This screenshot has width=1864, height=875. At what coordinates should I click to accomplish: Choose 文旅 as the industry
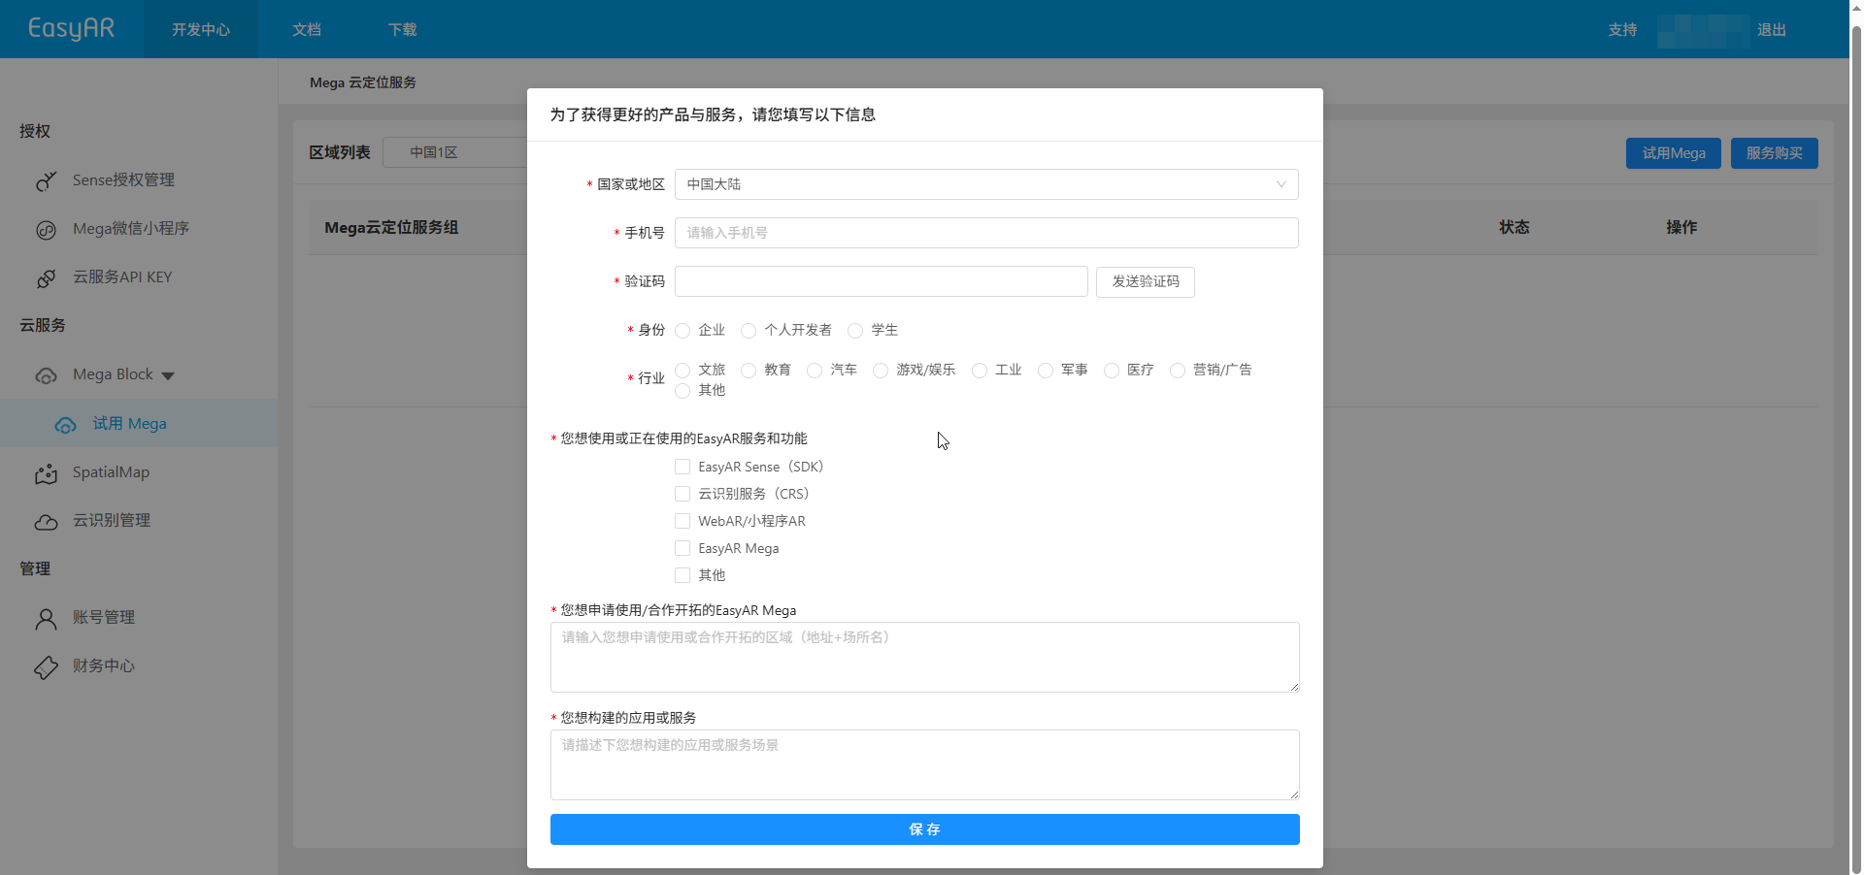point(682,371)
